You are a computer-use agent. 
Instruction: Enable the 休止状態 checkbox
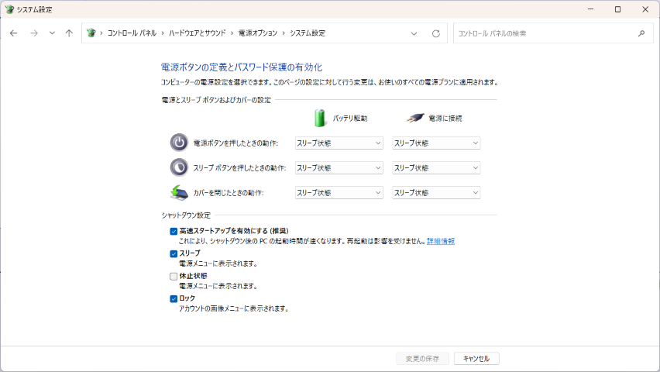point(174,276)
